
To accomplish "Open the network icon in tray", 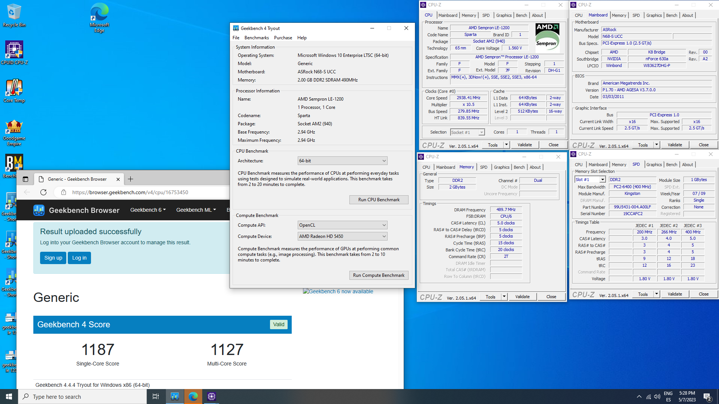I will click(648, 397).
